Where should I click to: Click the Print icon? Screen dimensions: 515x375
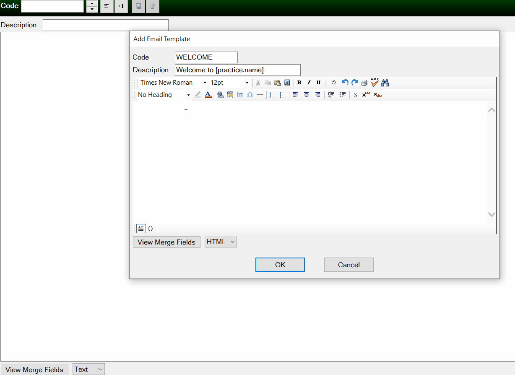point(364,83)
